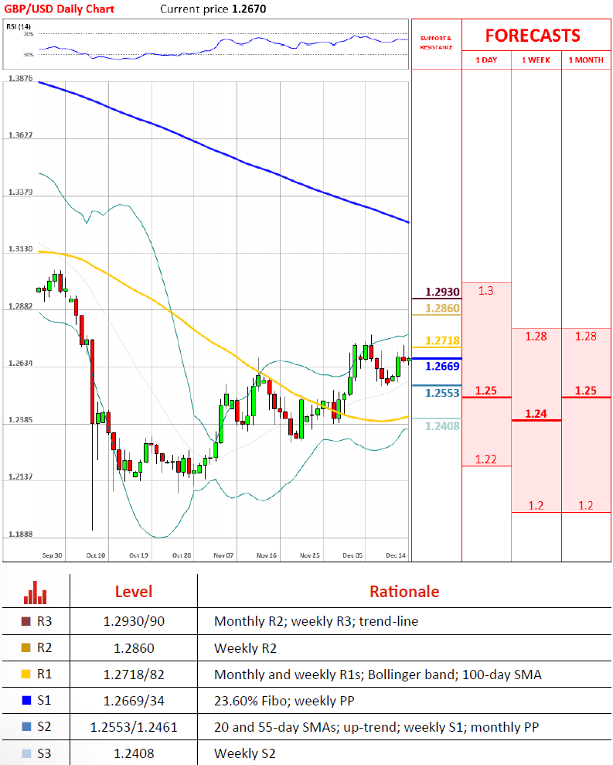Click the 1.3 value in 1 DAY forecast
613x765 pixels.
(x=485, y=291)
